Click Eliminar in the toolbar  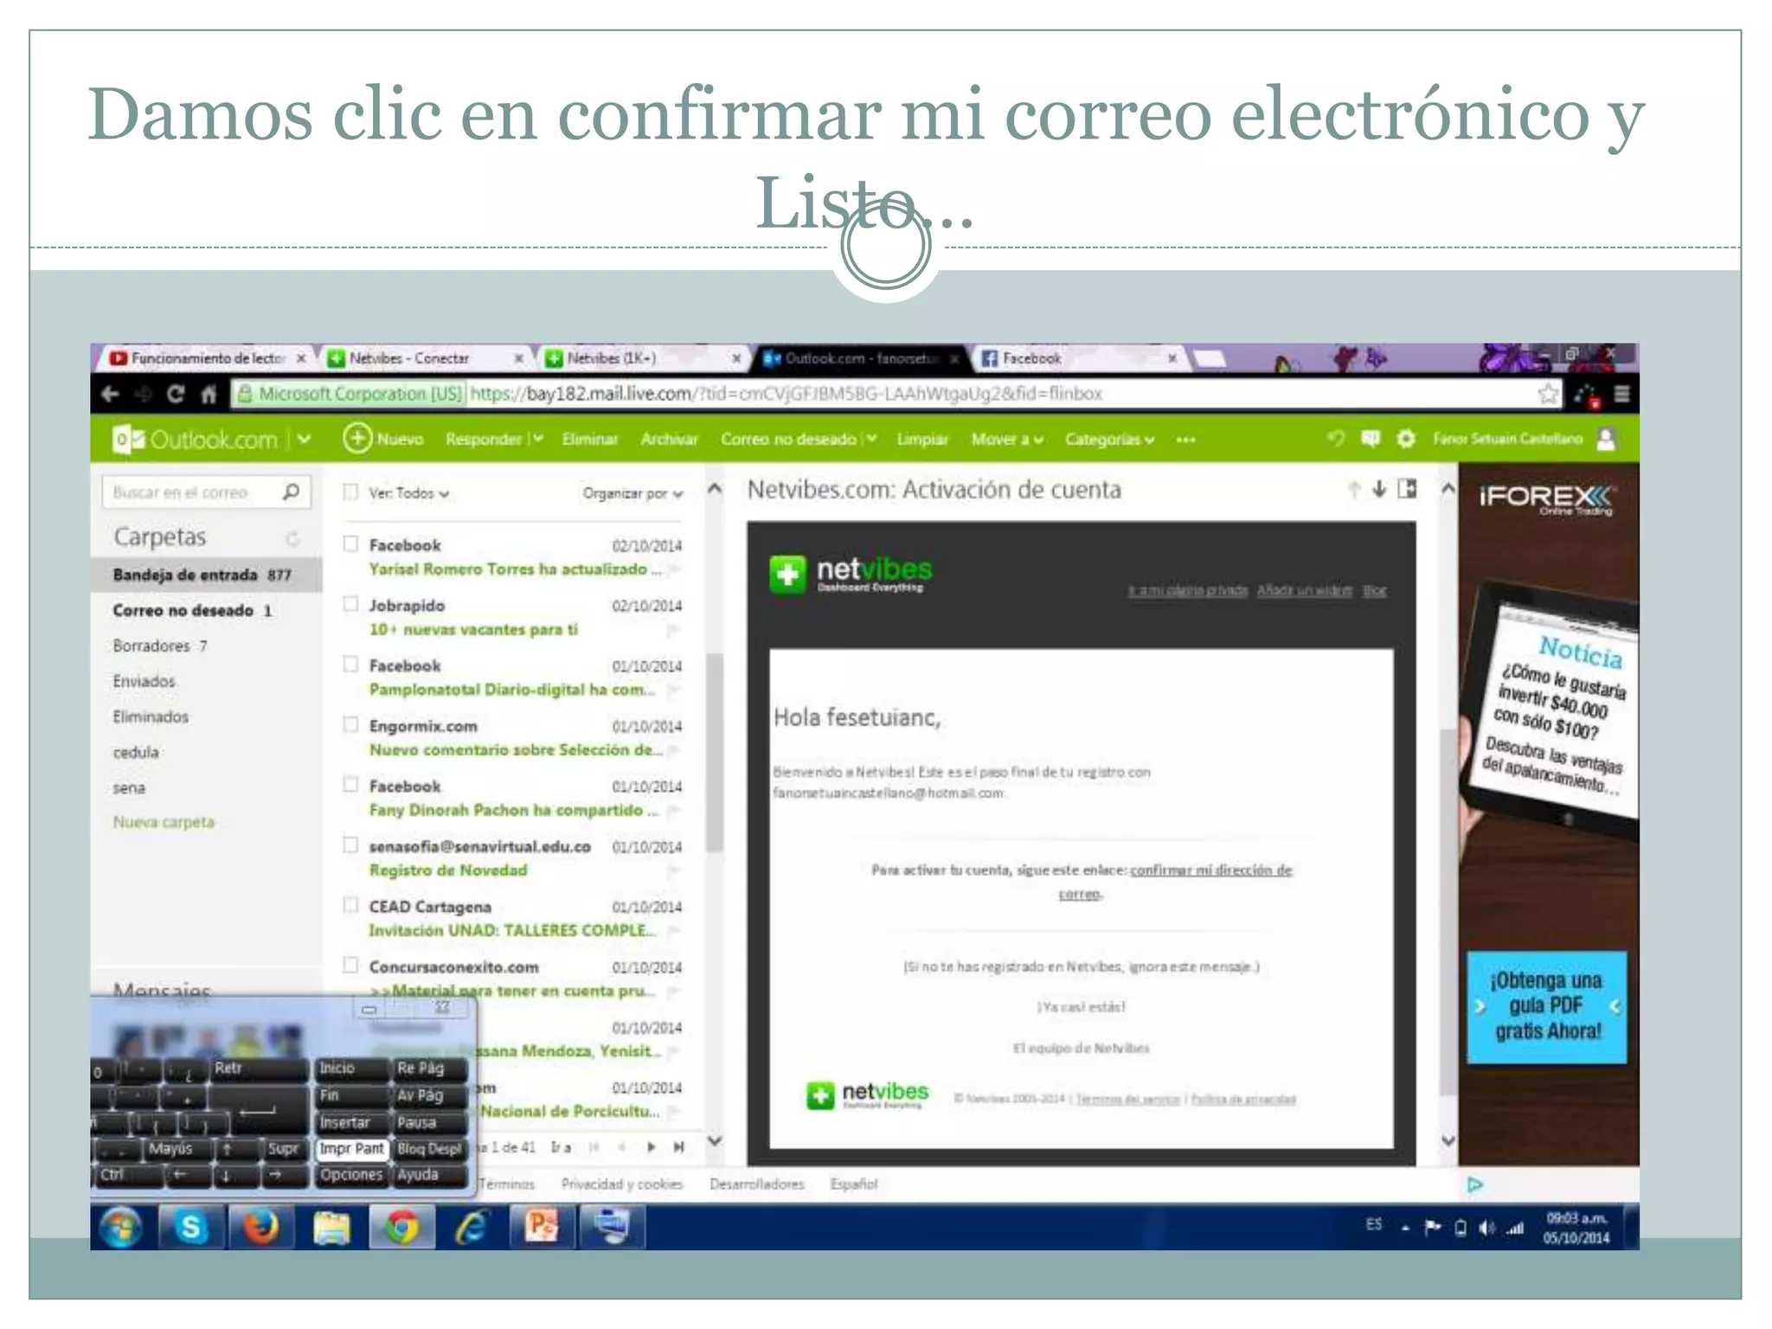tap(589, 440)
